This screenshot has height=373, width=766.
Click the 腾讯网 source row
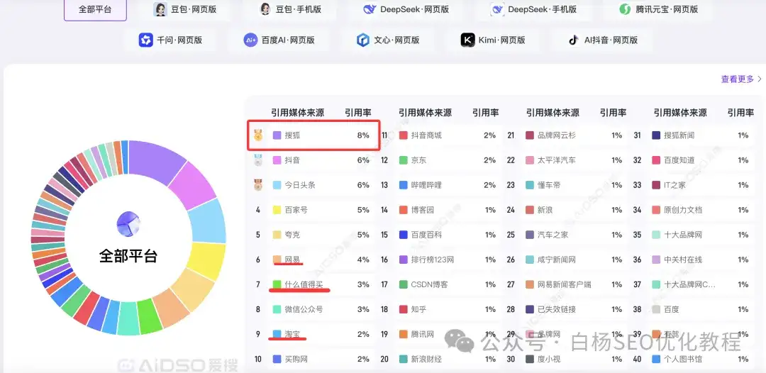[x=439, y=334]
